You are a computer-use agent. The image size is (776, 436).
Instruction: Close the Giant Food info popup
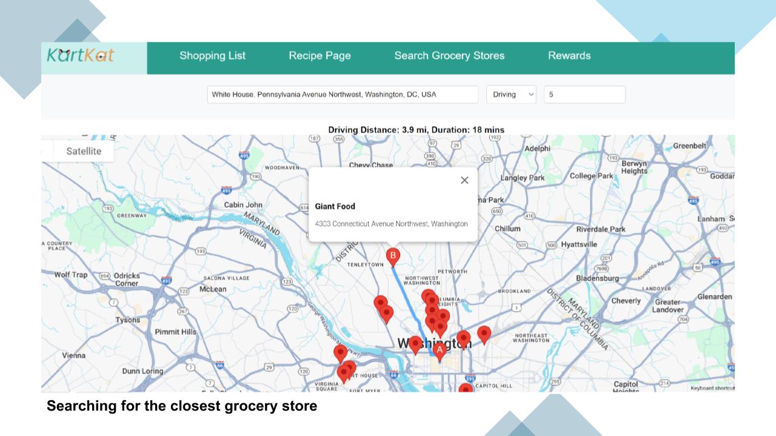[x=464, y=180]
